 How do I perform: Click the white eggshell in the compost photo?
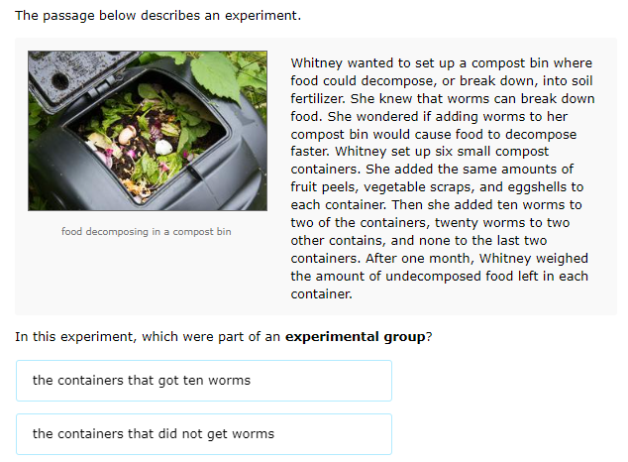(163, 147)
